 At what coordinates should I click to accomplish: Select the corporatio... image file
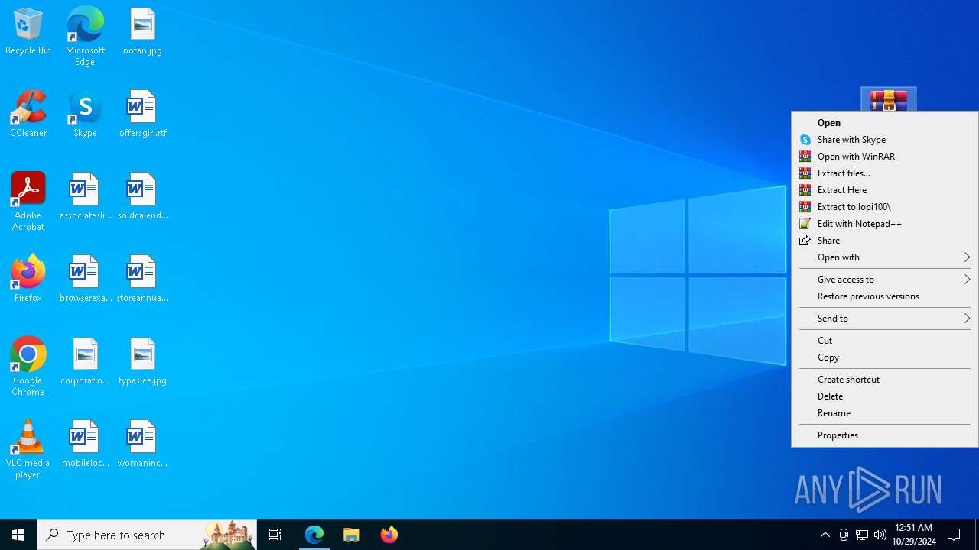[x=85, y=362]
